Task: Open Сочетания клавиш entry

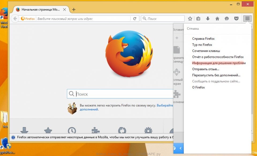Action: click(206, 51)
